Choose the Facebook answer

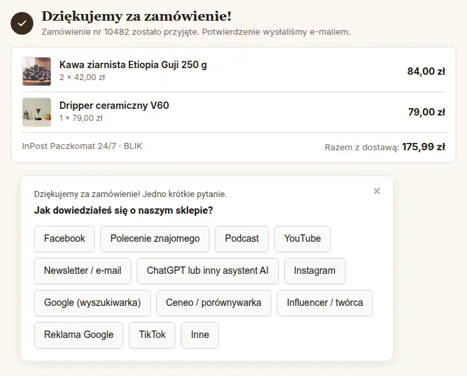click(x=64, y=239)
